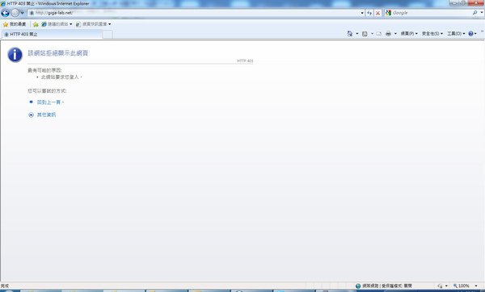
Task: Open the recent pages dropdown next to Forward
Action: click(x=23, y=13)
